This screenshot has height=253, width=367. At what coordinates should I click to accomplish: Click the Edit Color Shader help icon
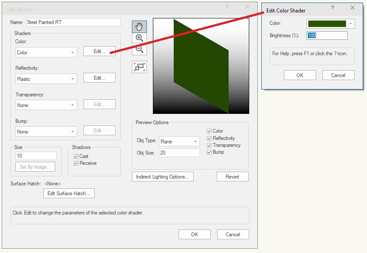click(x=332, y=8)
